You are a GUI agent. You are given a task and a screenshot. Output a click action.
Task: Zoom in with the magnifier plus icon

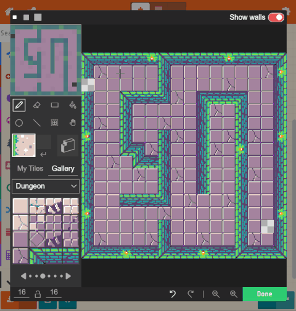[234, 294]
